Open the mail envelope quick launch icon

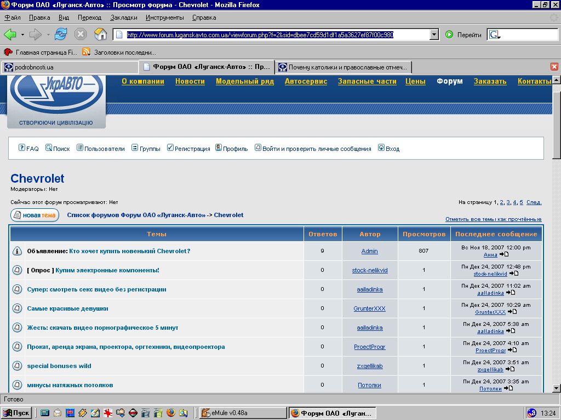(57, 413)
